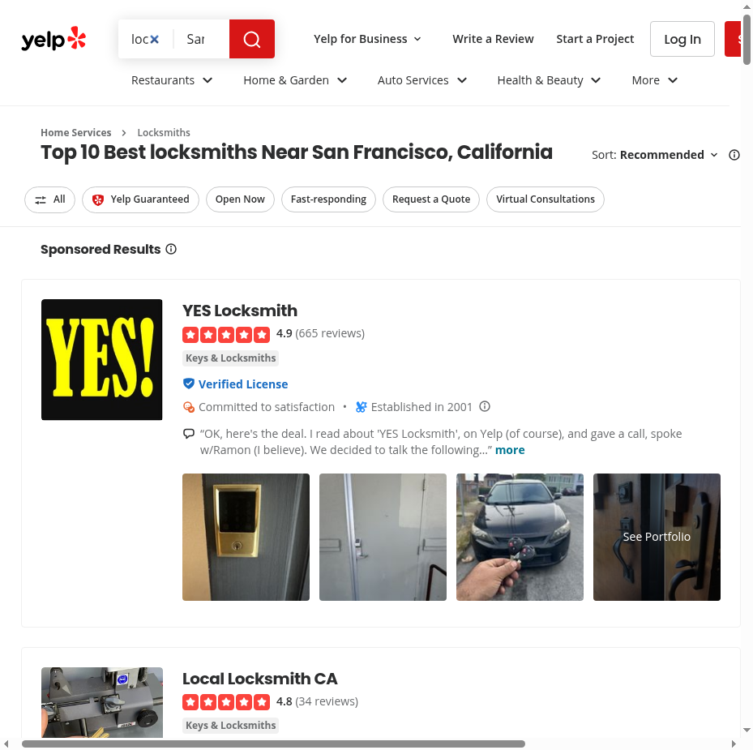Screen dimensions: 753x750
Task: Expand the Restaurants category menu
Action: point(172,80)
